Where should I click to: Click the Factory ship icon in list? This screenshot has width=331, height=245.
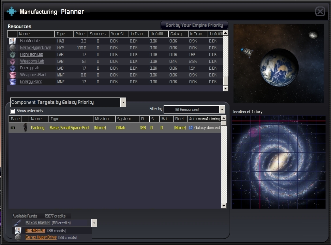pyautogui.click(x=25, y=128)
